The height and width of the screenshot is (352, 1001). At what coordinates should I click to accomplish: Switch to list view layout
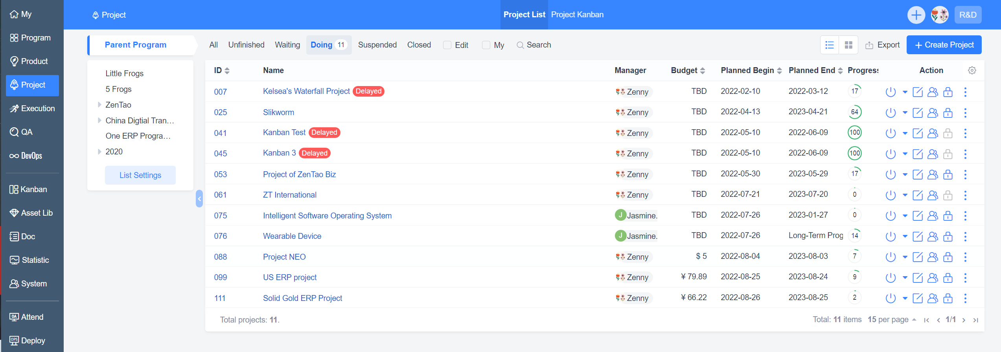(830, 45)
